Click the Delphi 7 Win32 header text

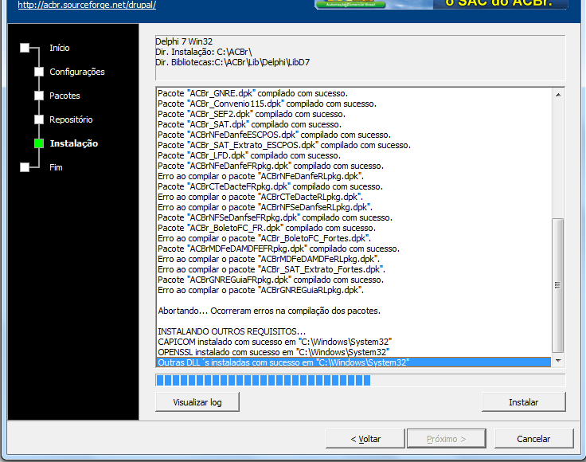click(x=184, y=41)
